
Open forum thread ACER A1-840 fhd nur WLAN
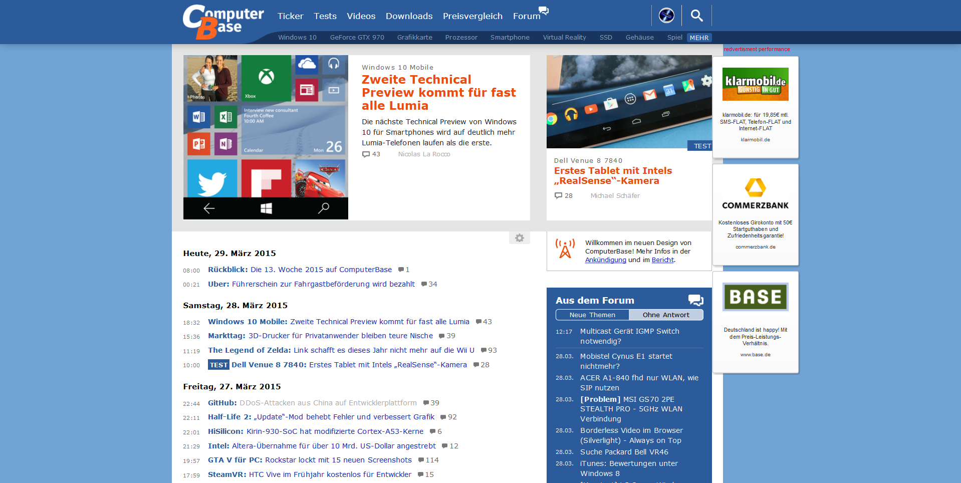pyautogui.click(x=639, y=383)
